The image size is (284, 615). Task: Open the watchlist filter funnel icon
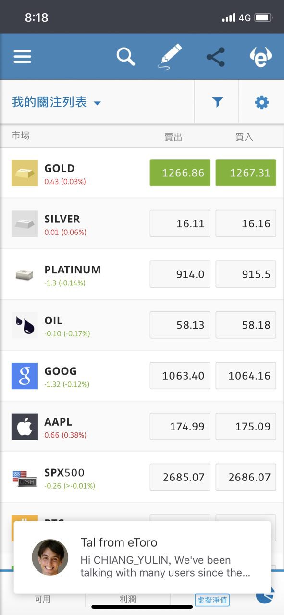tap(217, 102)
